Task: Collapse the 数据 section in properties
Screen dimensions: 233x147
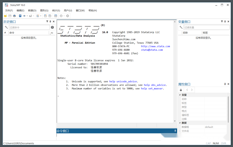Action: pos(180,123)
